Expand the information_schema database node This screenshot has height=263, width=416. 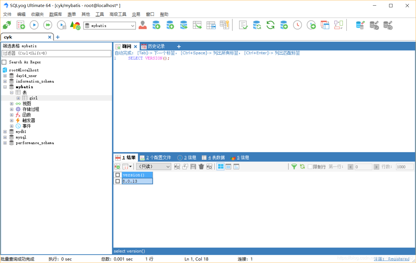pyautogui.click(x=5, y=81)
